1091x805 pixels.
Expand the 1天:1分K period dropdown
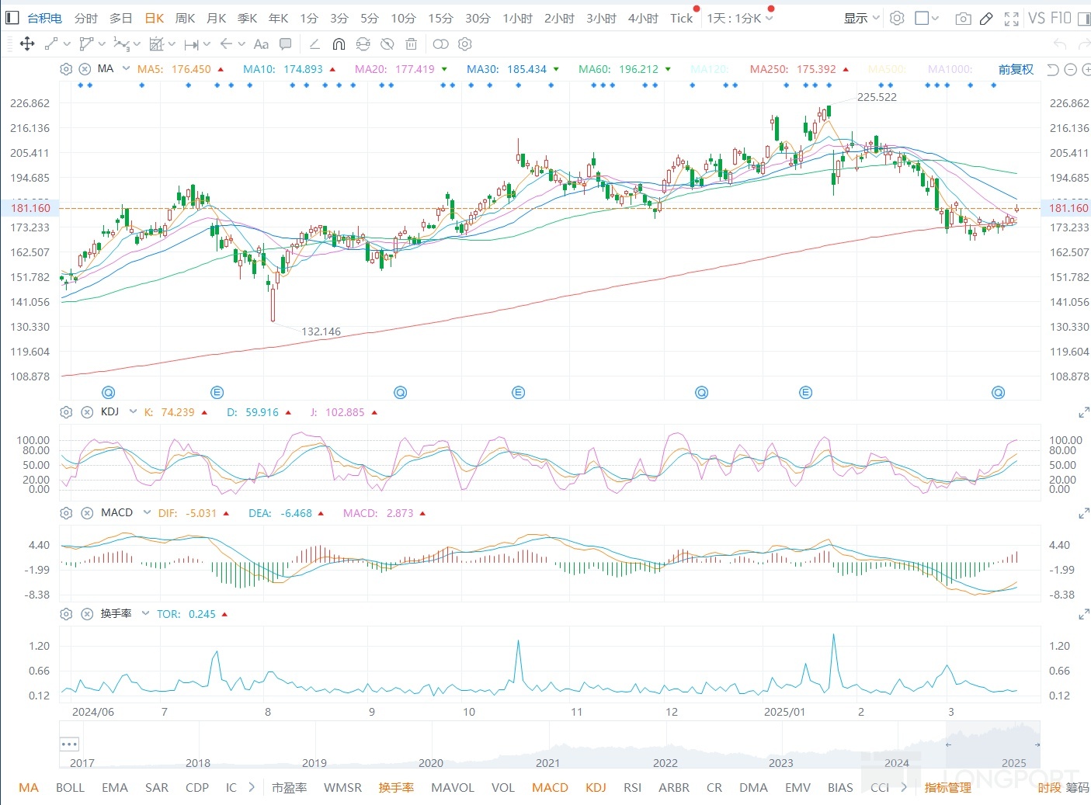(x=739, y=18)
